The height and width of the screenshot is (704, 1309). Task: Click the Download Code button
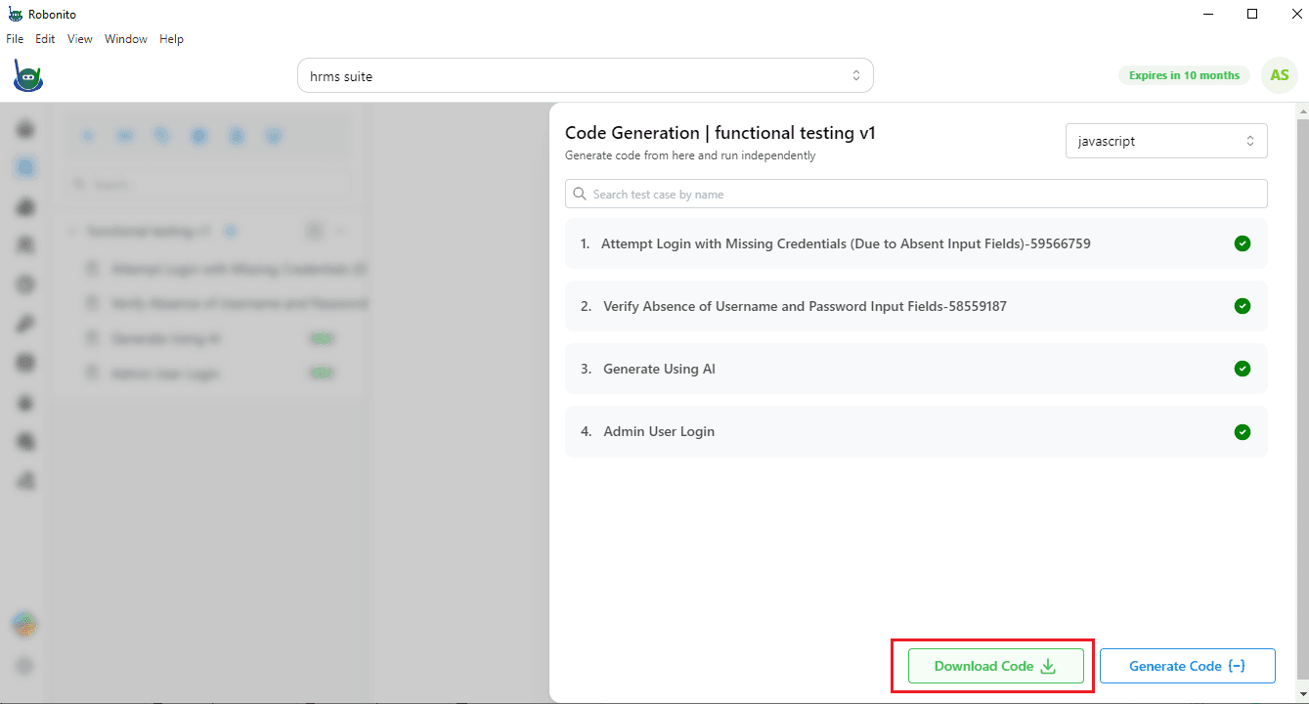click(x=996, y=666)
